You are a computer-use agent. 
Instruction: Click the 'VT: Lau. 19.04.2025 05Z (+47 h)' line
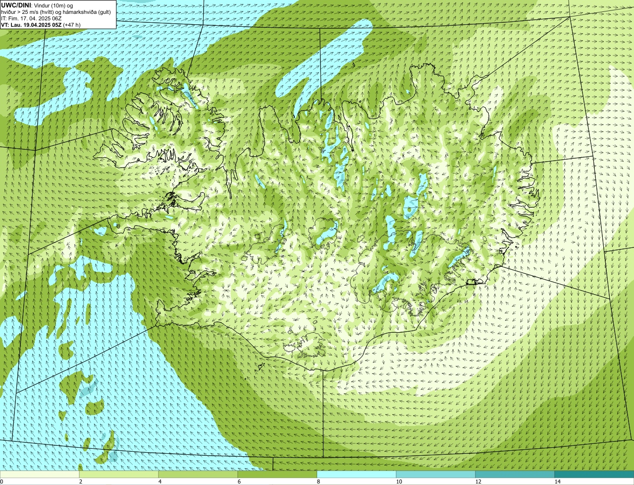[x=41, y=24]
